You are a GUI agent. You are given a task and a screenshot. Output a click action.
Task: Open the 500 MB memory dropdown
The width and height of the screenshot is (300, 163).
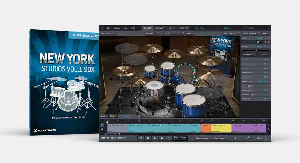pyautogui.click(x=258, y=28)
